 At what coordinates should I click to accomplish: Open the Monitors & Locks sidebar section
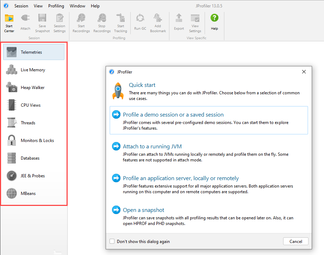click(x=34, y=141)
